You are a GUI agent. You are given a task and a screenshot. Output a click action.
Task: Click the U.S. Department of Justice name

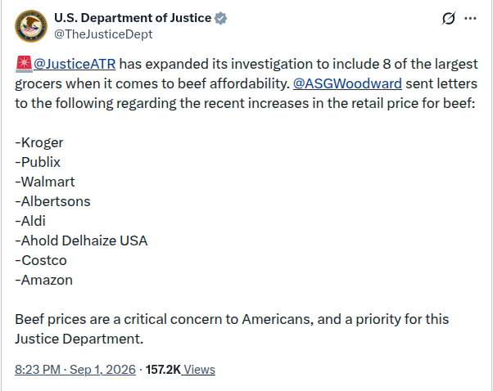tap(133, 18)
